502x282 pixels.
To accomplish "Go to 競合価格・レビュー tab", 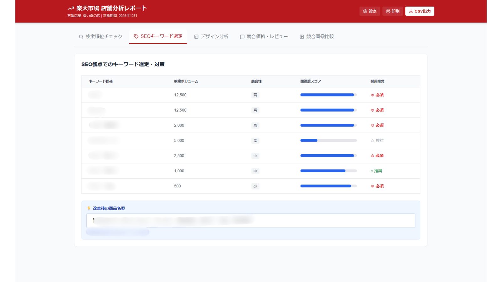I will point(264,37).
